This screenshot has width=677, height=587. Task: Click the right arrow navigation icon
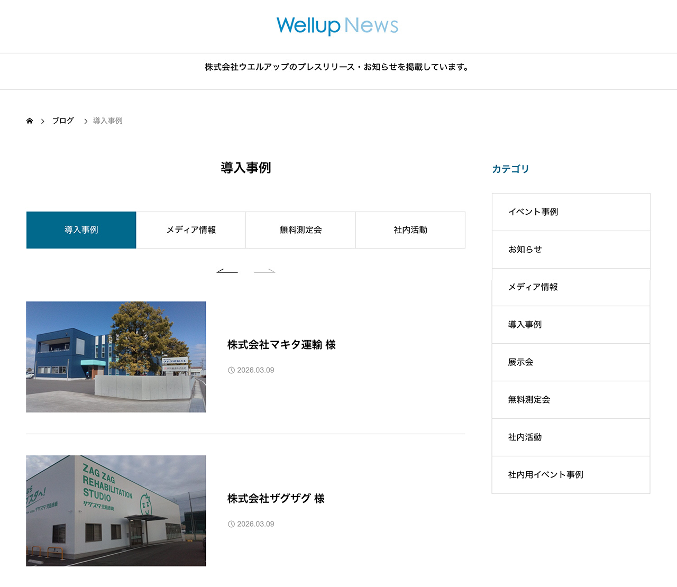[264, 270]
